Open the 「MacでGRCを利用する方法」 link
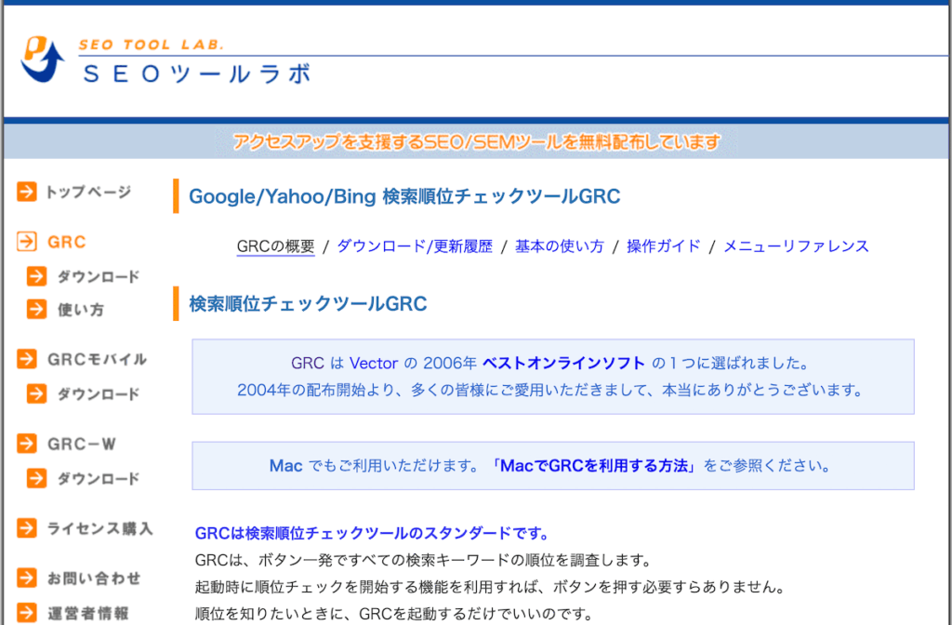This screenshot has height=625, width=952. click(594, 466)
